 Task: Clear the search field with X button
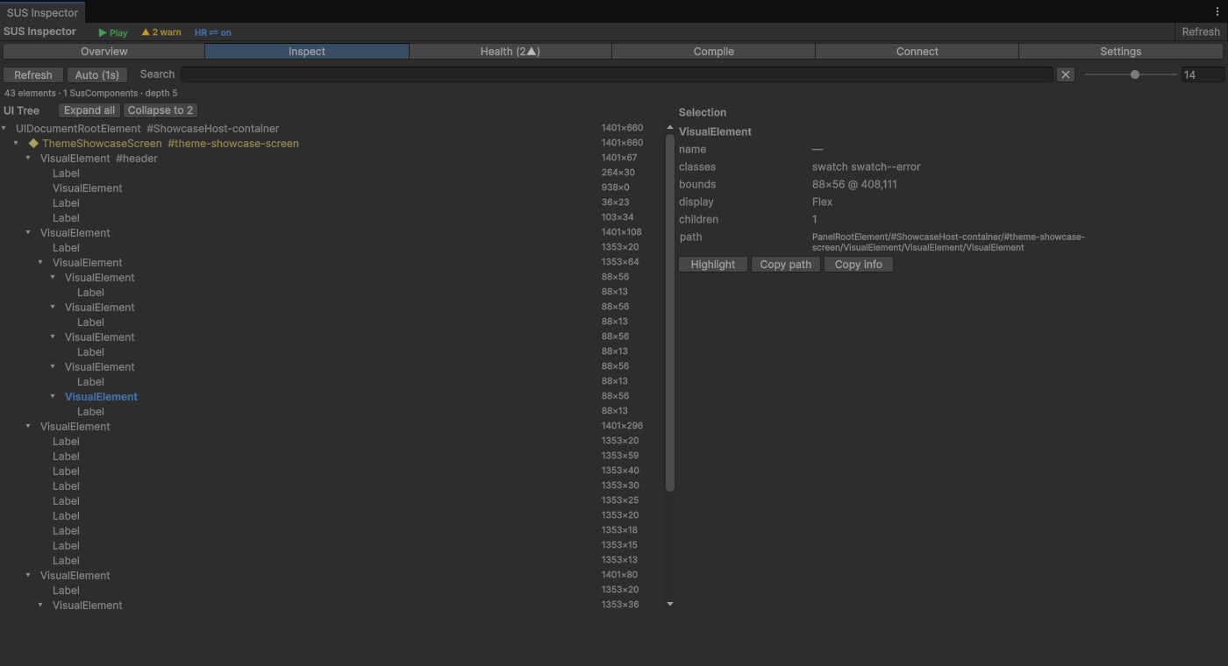click(1066, 74)
